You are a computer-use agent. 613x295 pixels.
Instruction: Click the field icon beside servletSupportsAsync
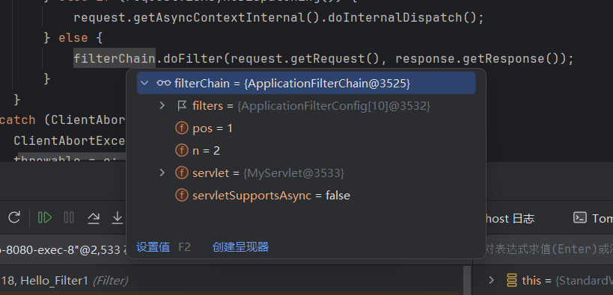tap(182, 195)
